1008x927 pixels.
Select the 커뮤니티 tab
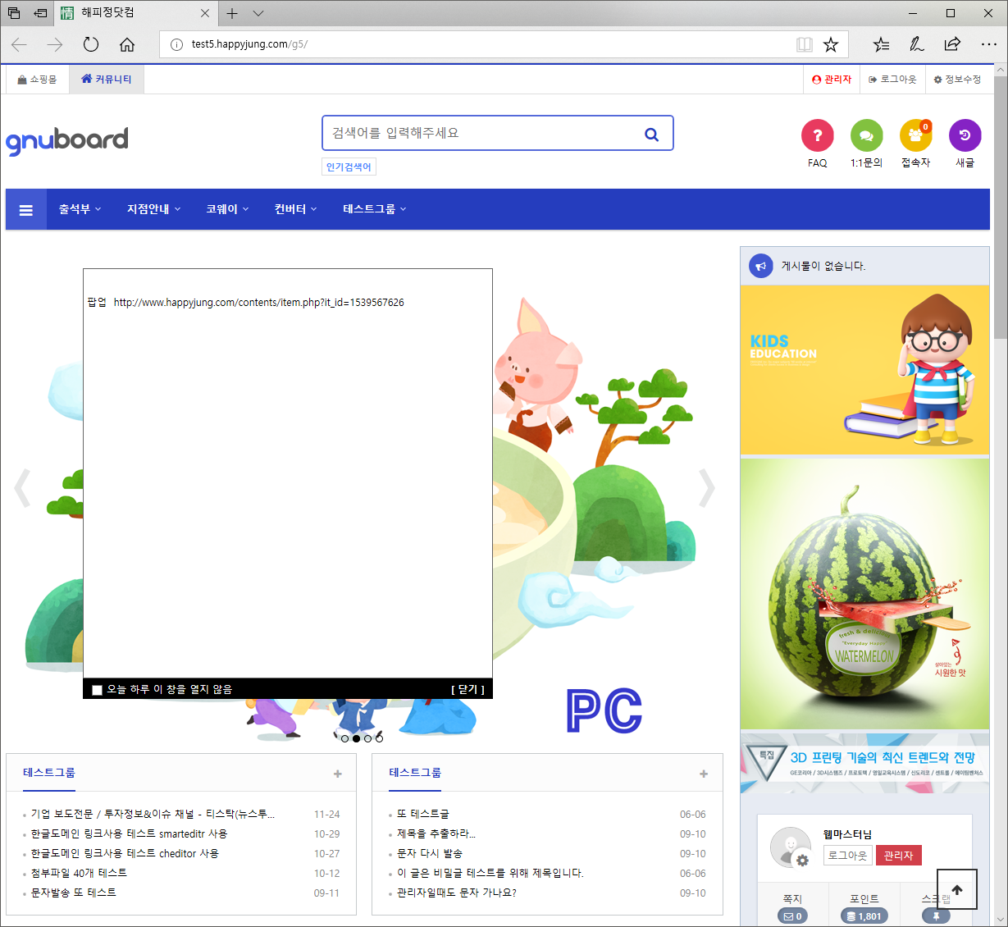click(106, 79)
